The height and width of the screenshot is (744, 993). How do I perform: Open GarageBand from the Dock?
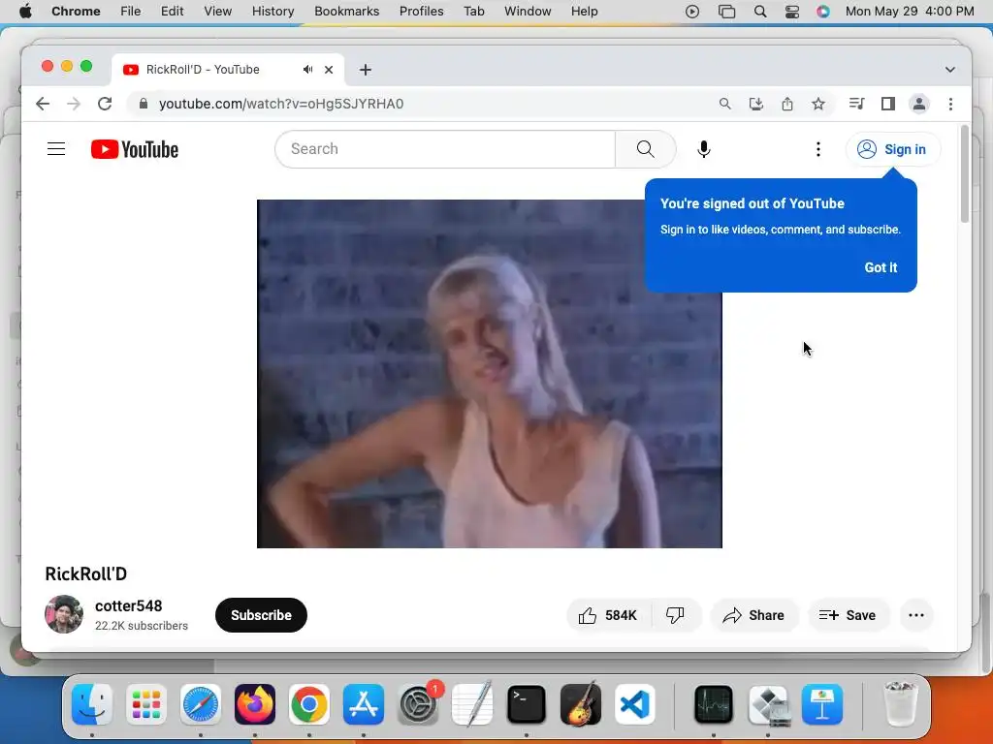[x=581, y=704]
